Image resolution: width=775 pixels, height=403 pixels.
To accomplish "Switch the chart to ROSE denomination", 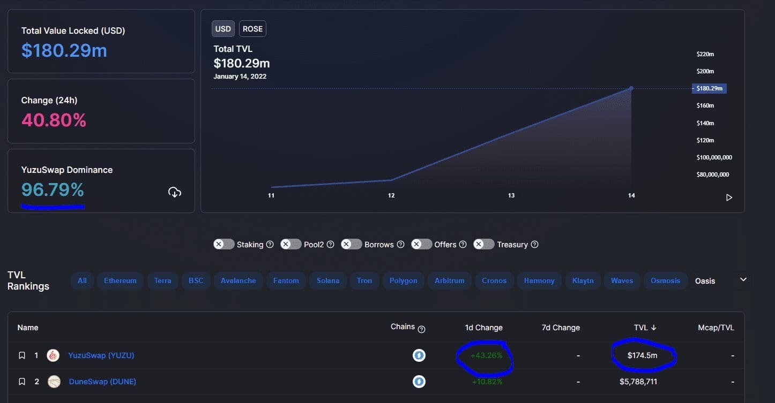I will click(252, 28).
